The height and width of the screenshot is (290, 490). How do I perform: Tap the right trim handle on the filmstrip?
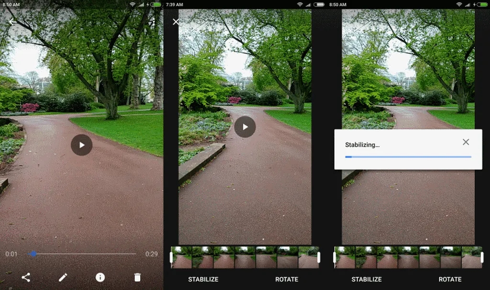(x=318, y=257)
